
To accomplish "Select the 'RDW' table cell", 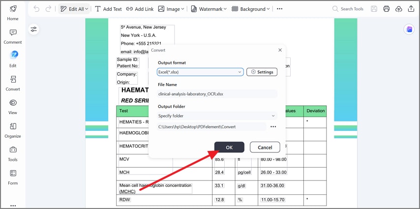I will point(125,200).
